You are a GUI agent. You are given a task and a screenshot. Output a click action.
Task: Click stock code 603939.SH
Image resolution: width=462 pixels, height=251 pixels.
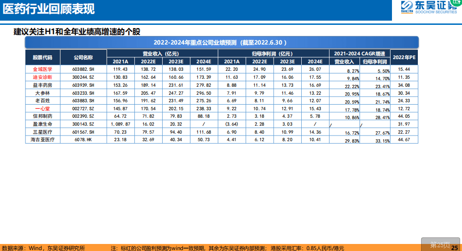[x=83, y=85]
